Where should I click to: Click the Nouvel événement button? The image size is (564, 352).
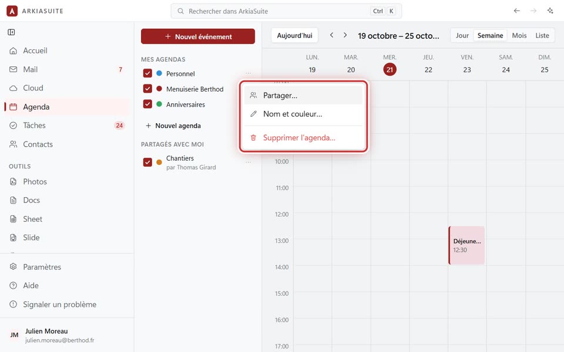click(x=198, y=36)
